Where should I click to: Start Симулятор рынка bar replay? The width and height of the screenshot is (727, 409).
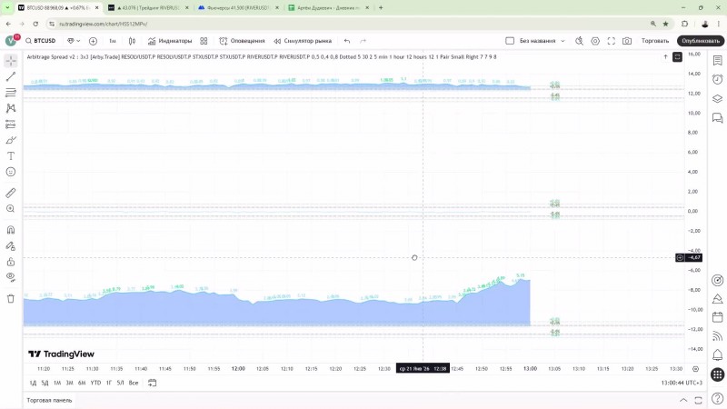click(x=303, y=41)
